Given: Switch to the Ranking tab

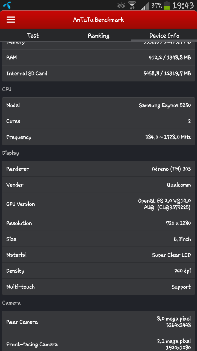Looking at the screenshot, I should 99,36.
